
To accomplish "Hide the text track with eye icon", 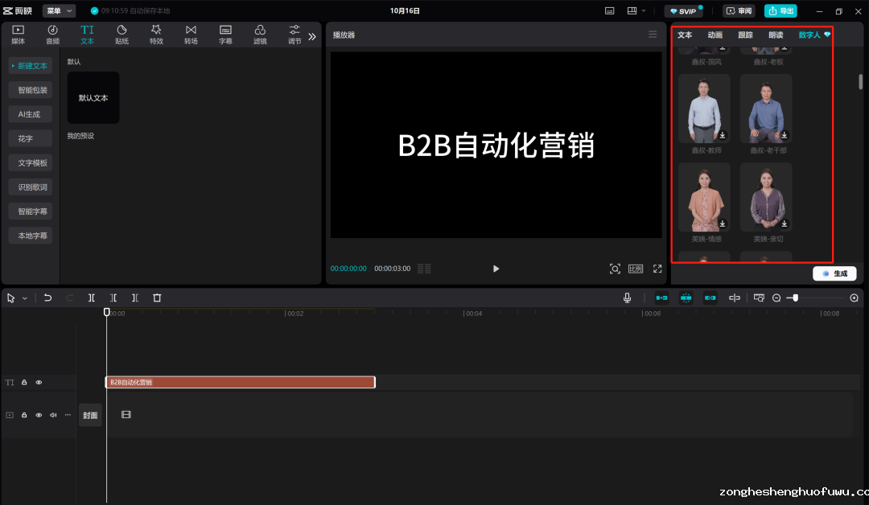I will [x=39, y=382].
